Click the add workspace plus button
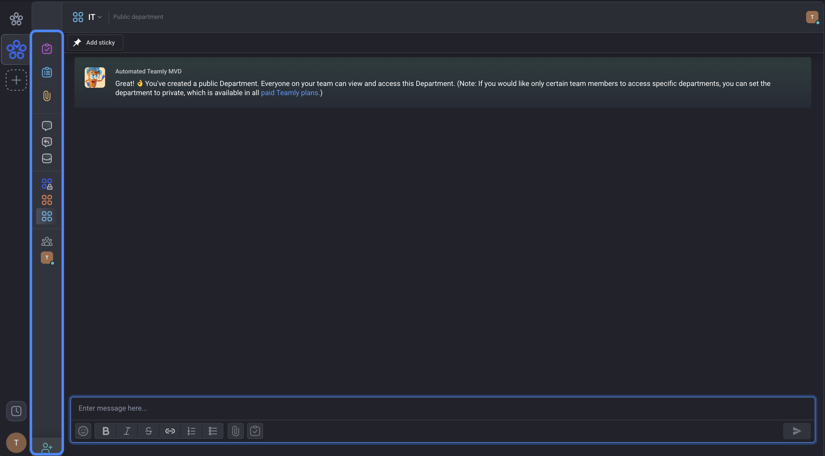The height and width of the screenshot is (456, 825). tap(16, 80)
